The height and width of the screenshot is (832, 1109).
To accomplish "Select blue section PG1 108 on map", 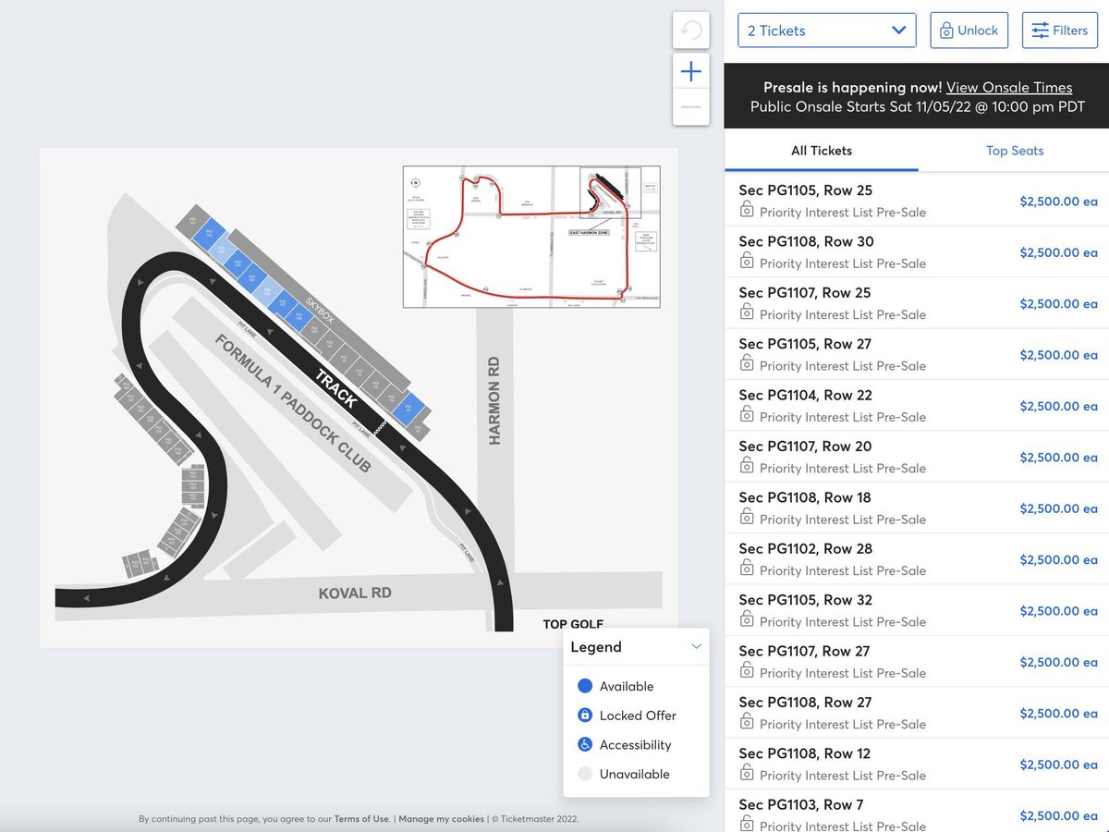I will [x=299, y=318].
